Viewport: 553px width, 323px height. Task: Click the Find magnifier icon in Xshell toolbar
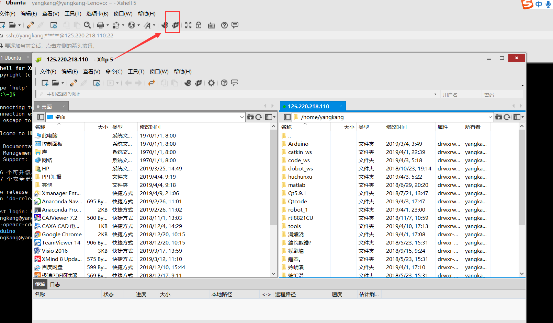pyautogui.click(x=88, y=25)
